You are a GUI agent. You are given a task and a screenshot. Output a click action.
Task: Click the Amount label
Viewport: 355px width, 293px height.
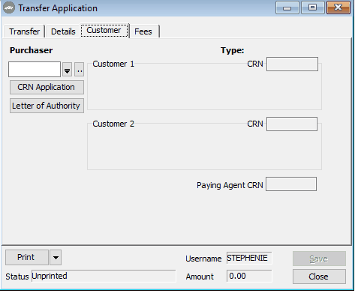click(200, 277)
